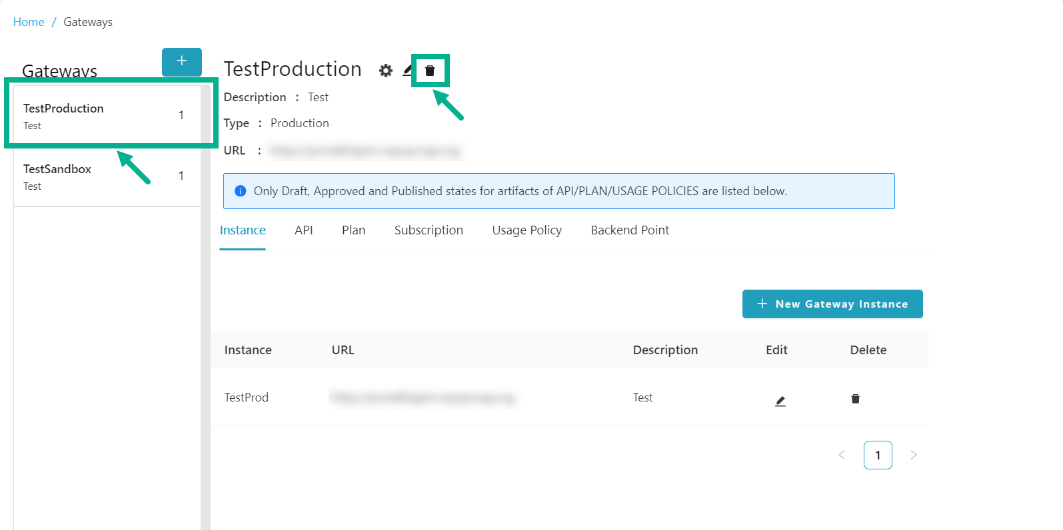Select the Subscription tab
1063x530 pixels.
click(x=429, y=230)
